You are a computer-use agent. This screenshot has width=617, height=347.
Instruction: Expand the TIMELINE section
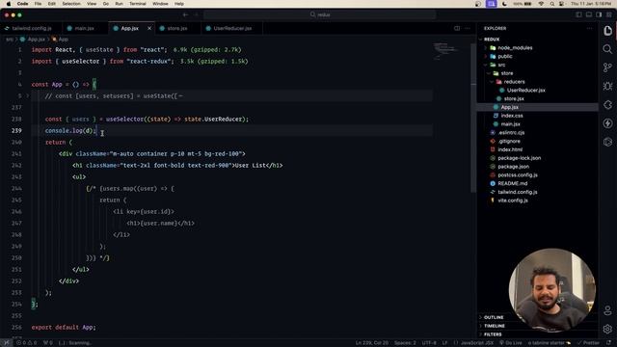click(x=495, y=326)
